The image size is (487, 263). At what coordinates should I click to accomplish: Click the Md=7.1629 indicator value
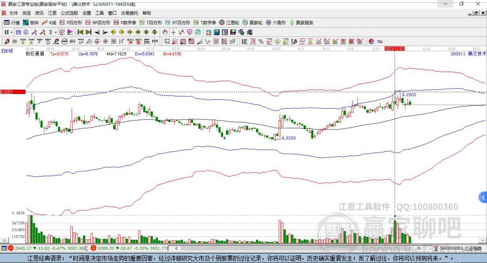(117, 54)
